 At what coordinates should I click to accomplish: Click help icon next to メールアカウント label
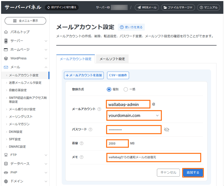pos(99,109)
